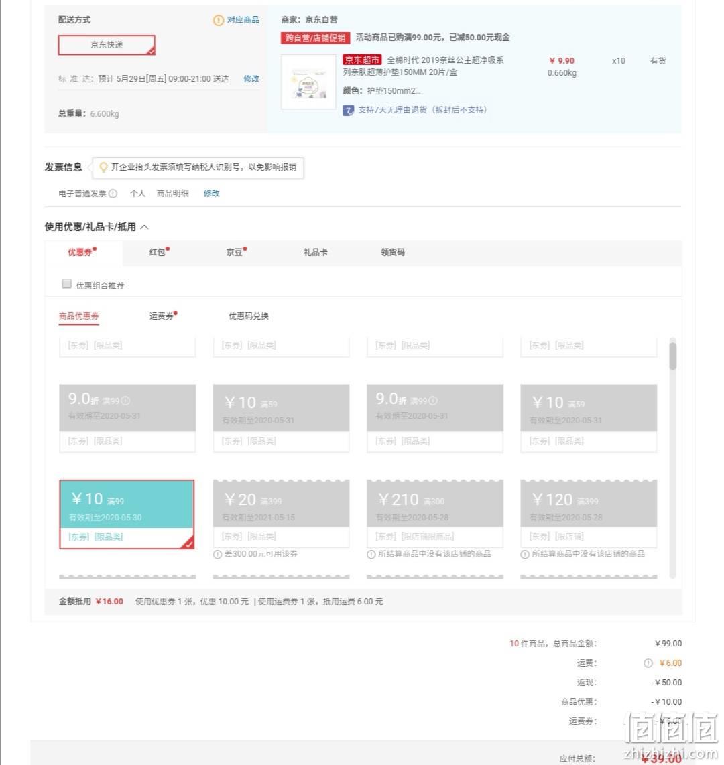Click the quantity x10 text
The height and width of the screenshot is (765, 724).
tap(619, 61)
